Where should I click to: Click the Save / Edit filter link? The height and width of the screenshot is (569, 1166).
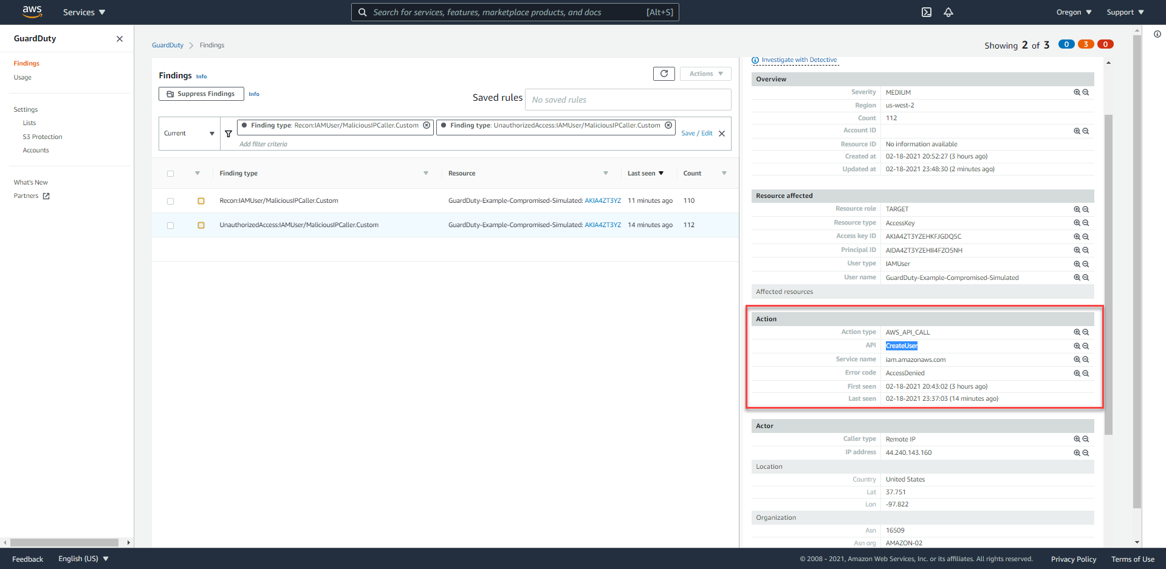coord(697,134)
